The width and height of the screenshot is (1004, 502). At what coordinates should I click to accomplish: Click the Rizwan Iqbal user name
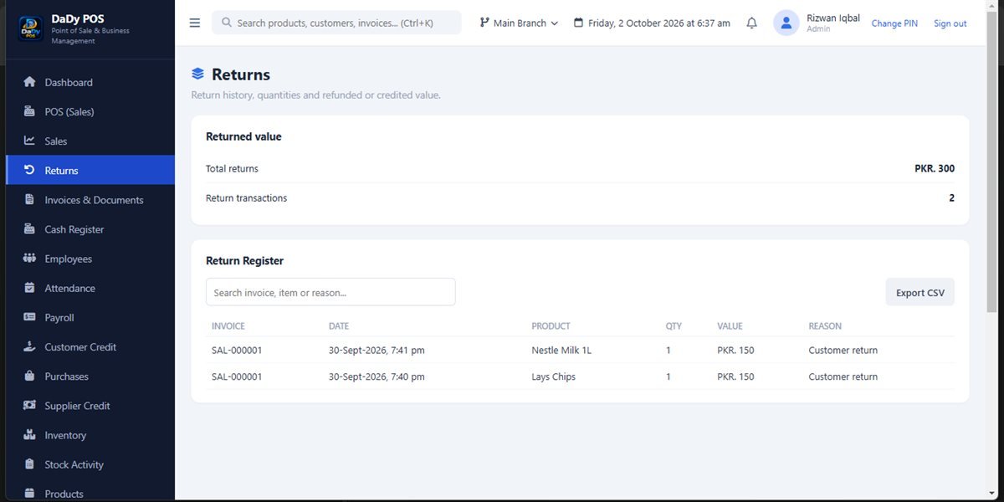pyautogui.click(x=833, y=18)
